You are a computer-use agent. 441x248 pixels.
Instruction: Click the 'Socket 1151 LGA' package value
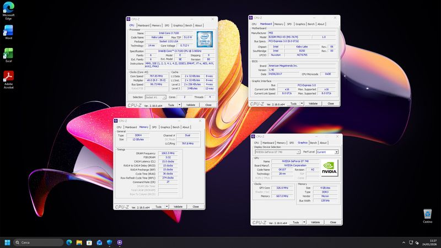pos(169,41)
